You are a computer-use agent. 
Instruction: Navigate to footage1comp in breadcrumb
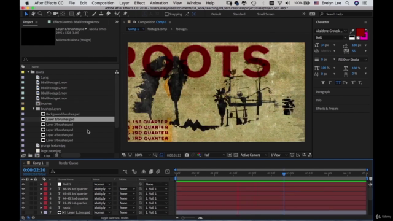157,29
